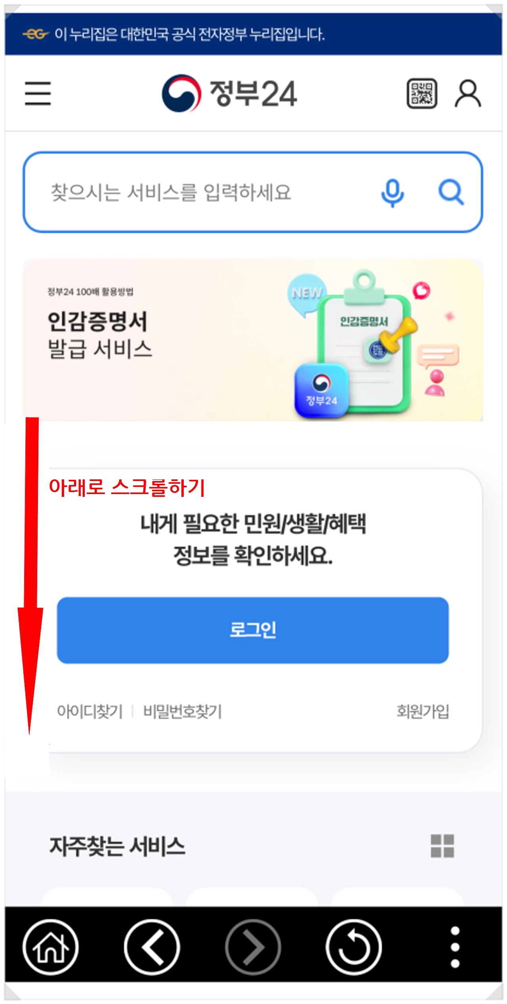Go to browser home button
507x1004 pixels.
pos(50,947)
